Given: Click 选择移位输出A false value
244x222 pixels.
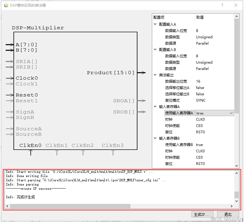Looking at the screenshot, I should pyautogui.click(x=200, y=88).
